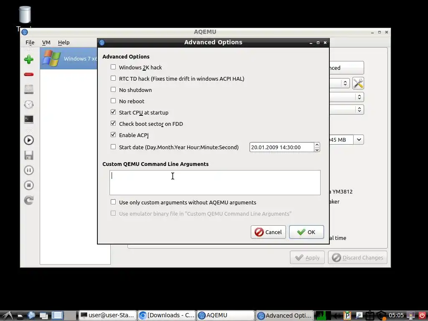The height and width of the screenshot is (321, 428).
Task: Click the green plus Add VM icon
Action: point(29,59)
